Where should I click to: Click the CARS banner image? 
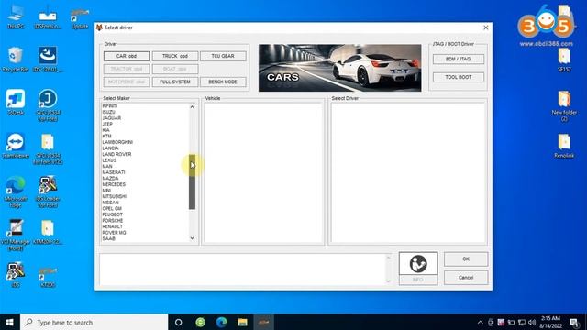pos(339,68)
